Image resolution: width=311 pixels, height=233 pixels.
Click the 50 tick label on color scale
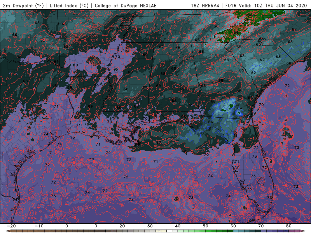click(x=206, y=226)
